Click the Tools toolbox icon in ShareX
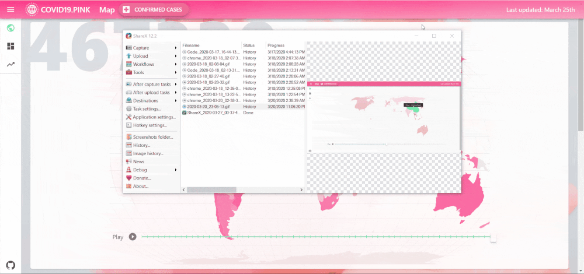 tap(129, 72)
